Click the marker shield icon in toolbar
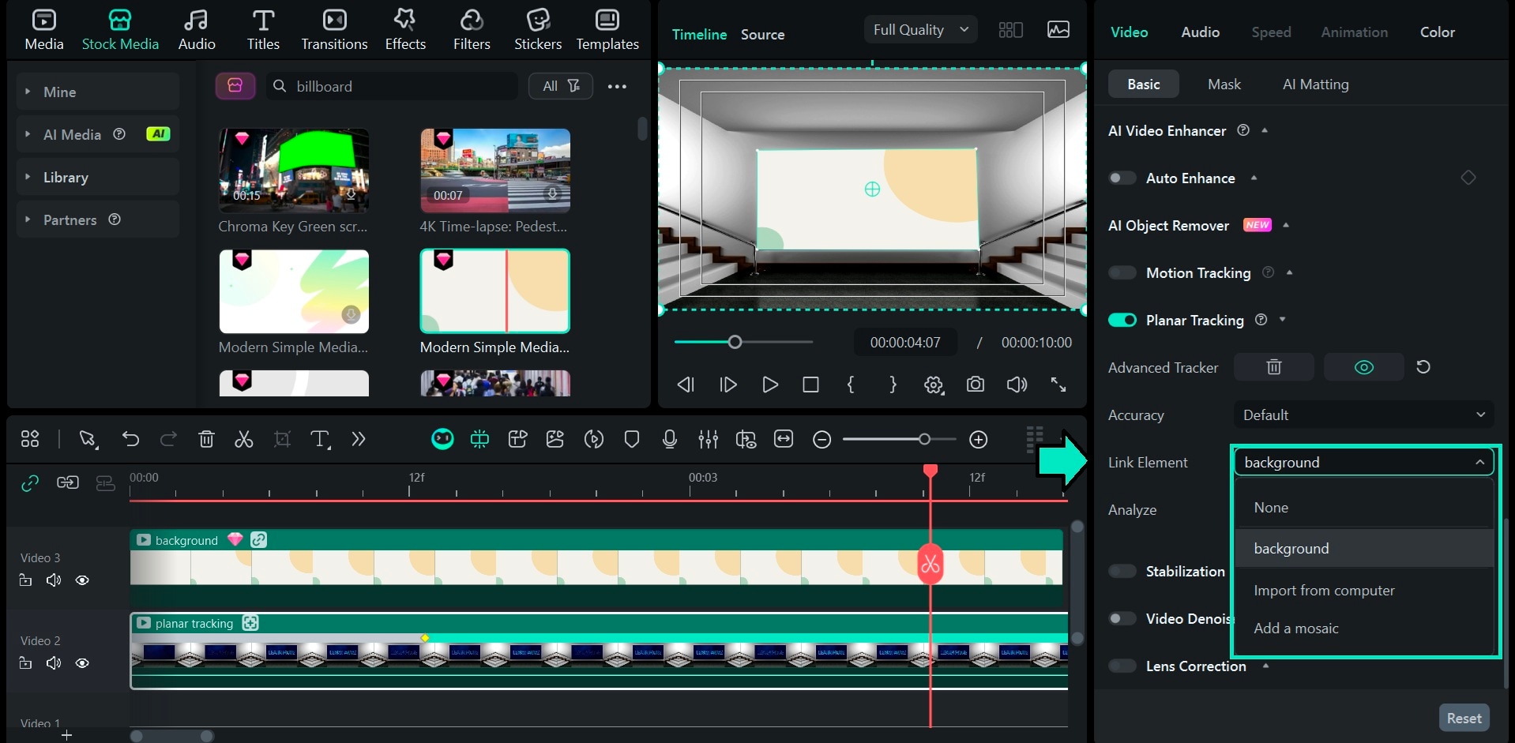The image size is (1515, 743). tap(632, 439)
